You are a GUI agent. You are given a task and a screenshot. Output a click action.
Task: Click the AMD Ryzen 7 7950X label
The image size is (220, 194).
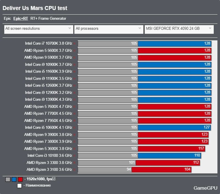(48, 120)
